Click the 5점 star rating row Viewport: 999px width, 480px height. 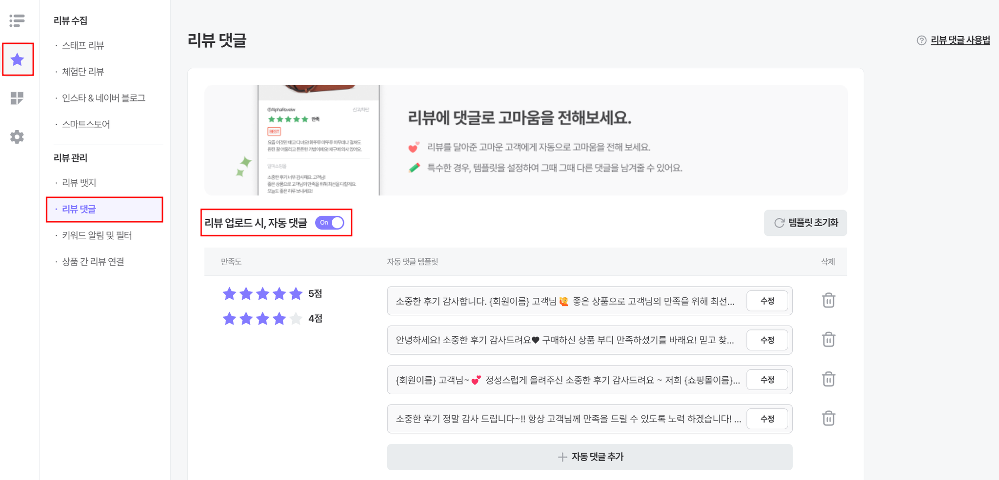(272, 294)
